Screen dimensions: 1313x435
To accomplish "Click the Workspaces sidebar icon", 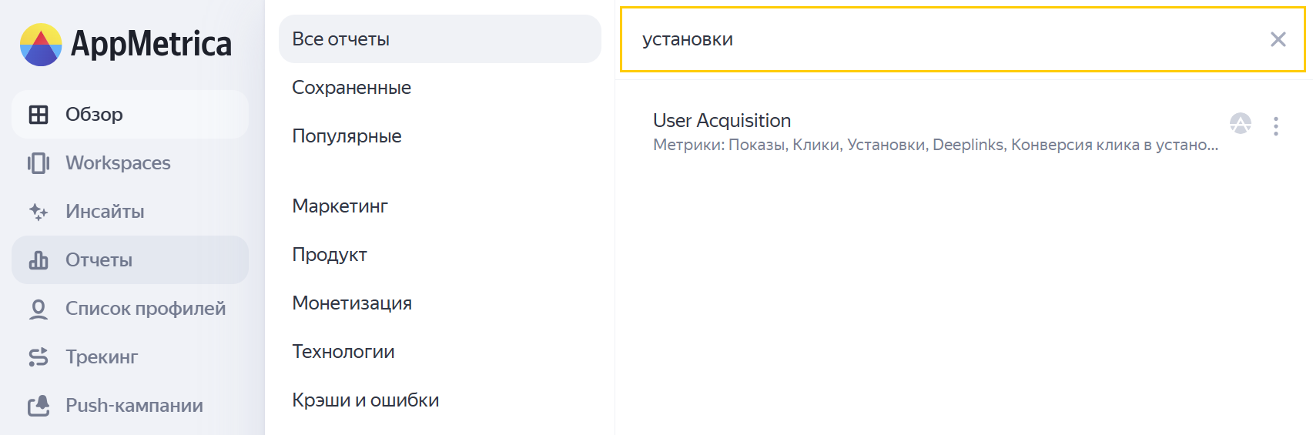I will 39,163.
